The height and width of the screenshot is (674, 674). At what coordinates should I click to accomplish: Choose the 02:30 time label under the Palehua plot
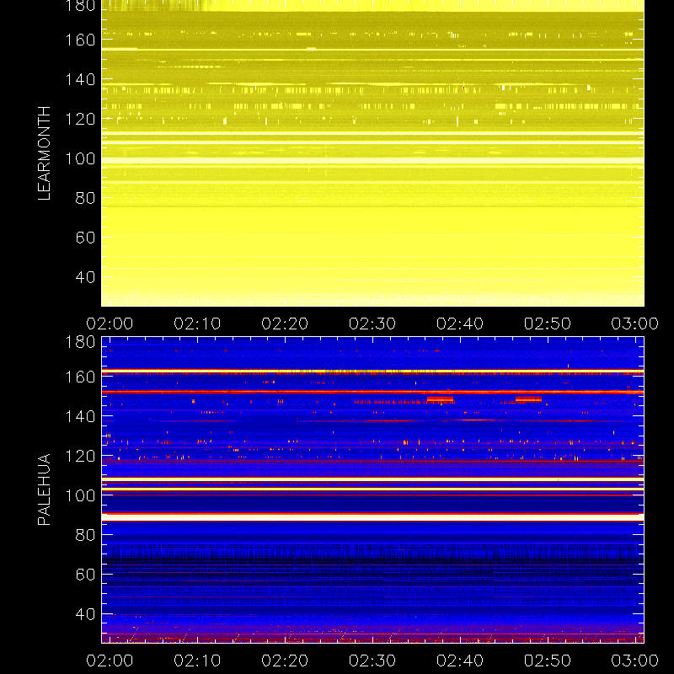(372, 661)
